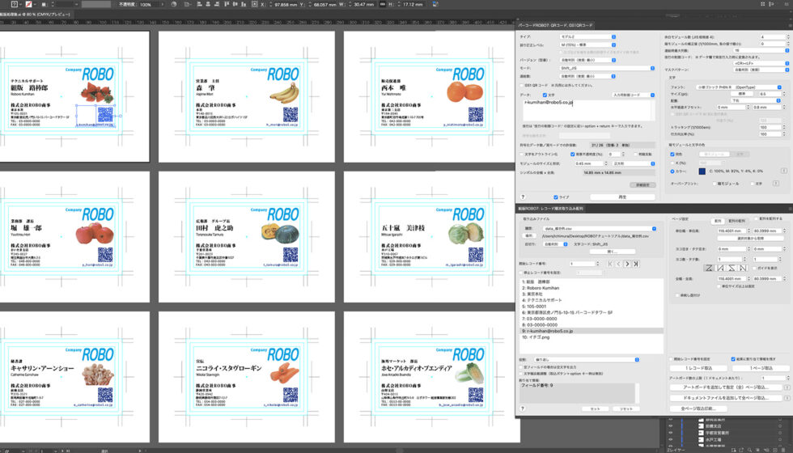Click the 再生 button

(x=621, y=197)
